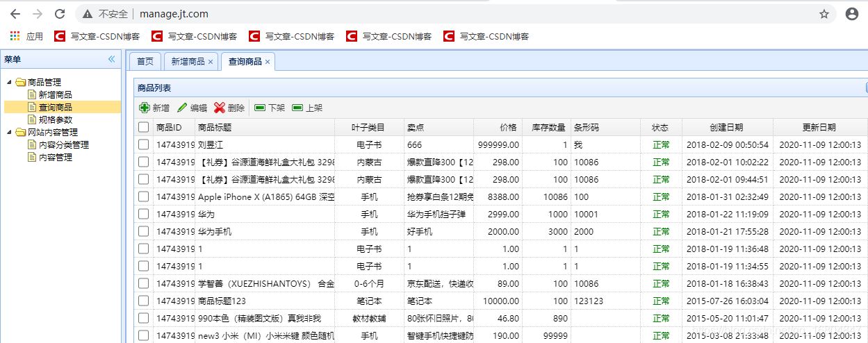Select the Apple iPhone X row checkbox
868x343 pixels.
[x=143, y=196]
